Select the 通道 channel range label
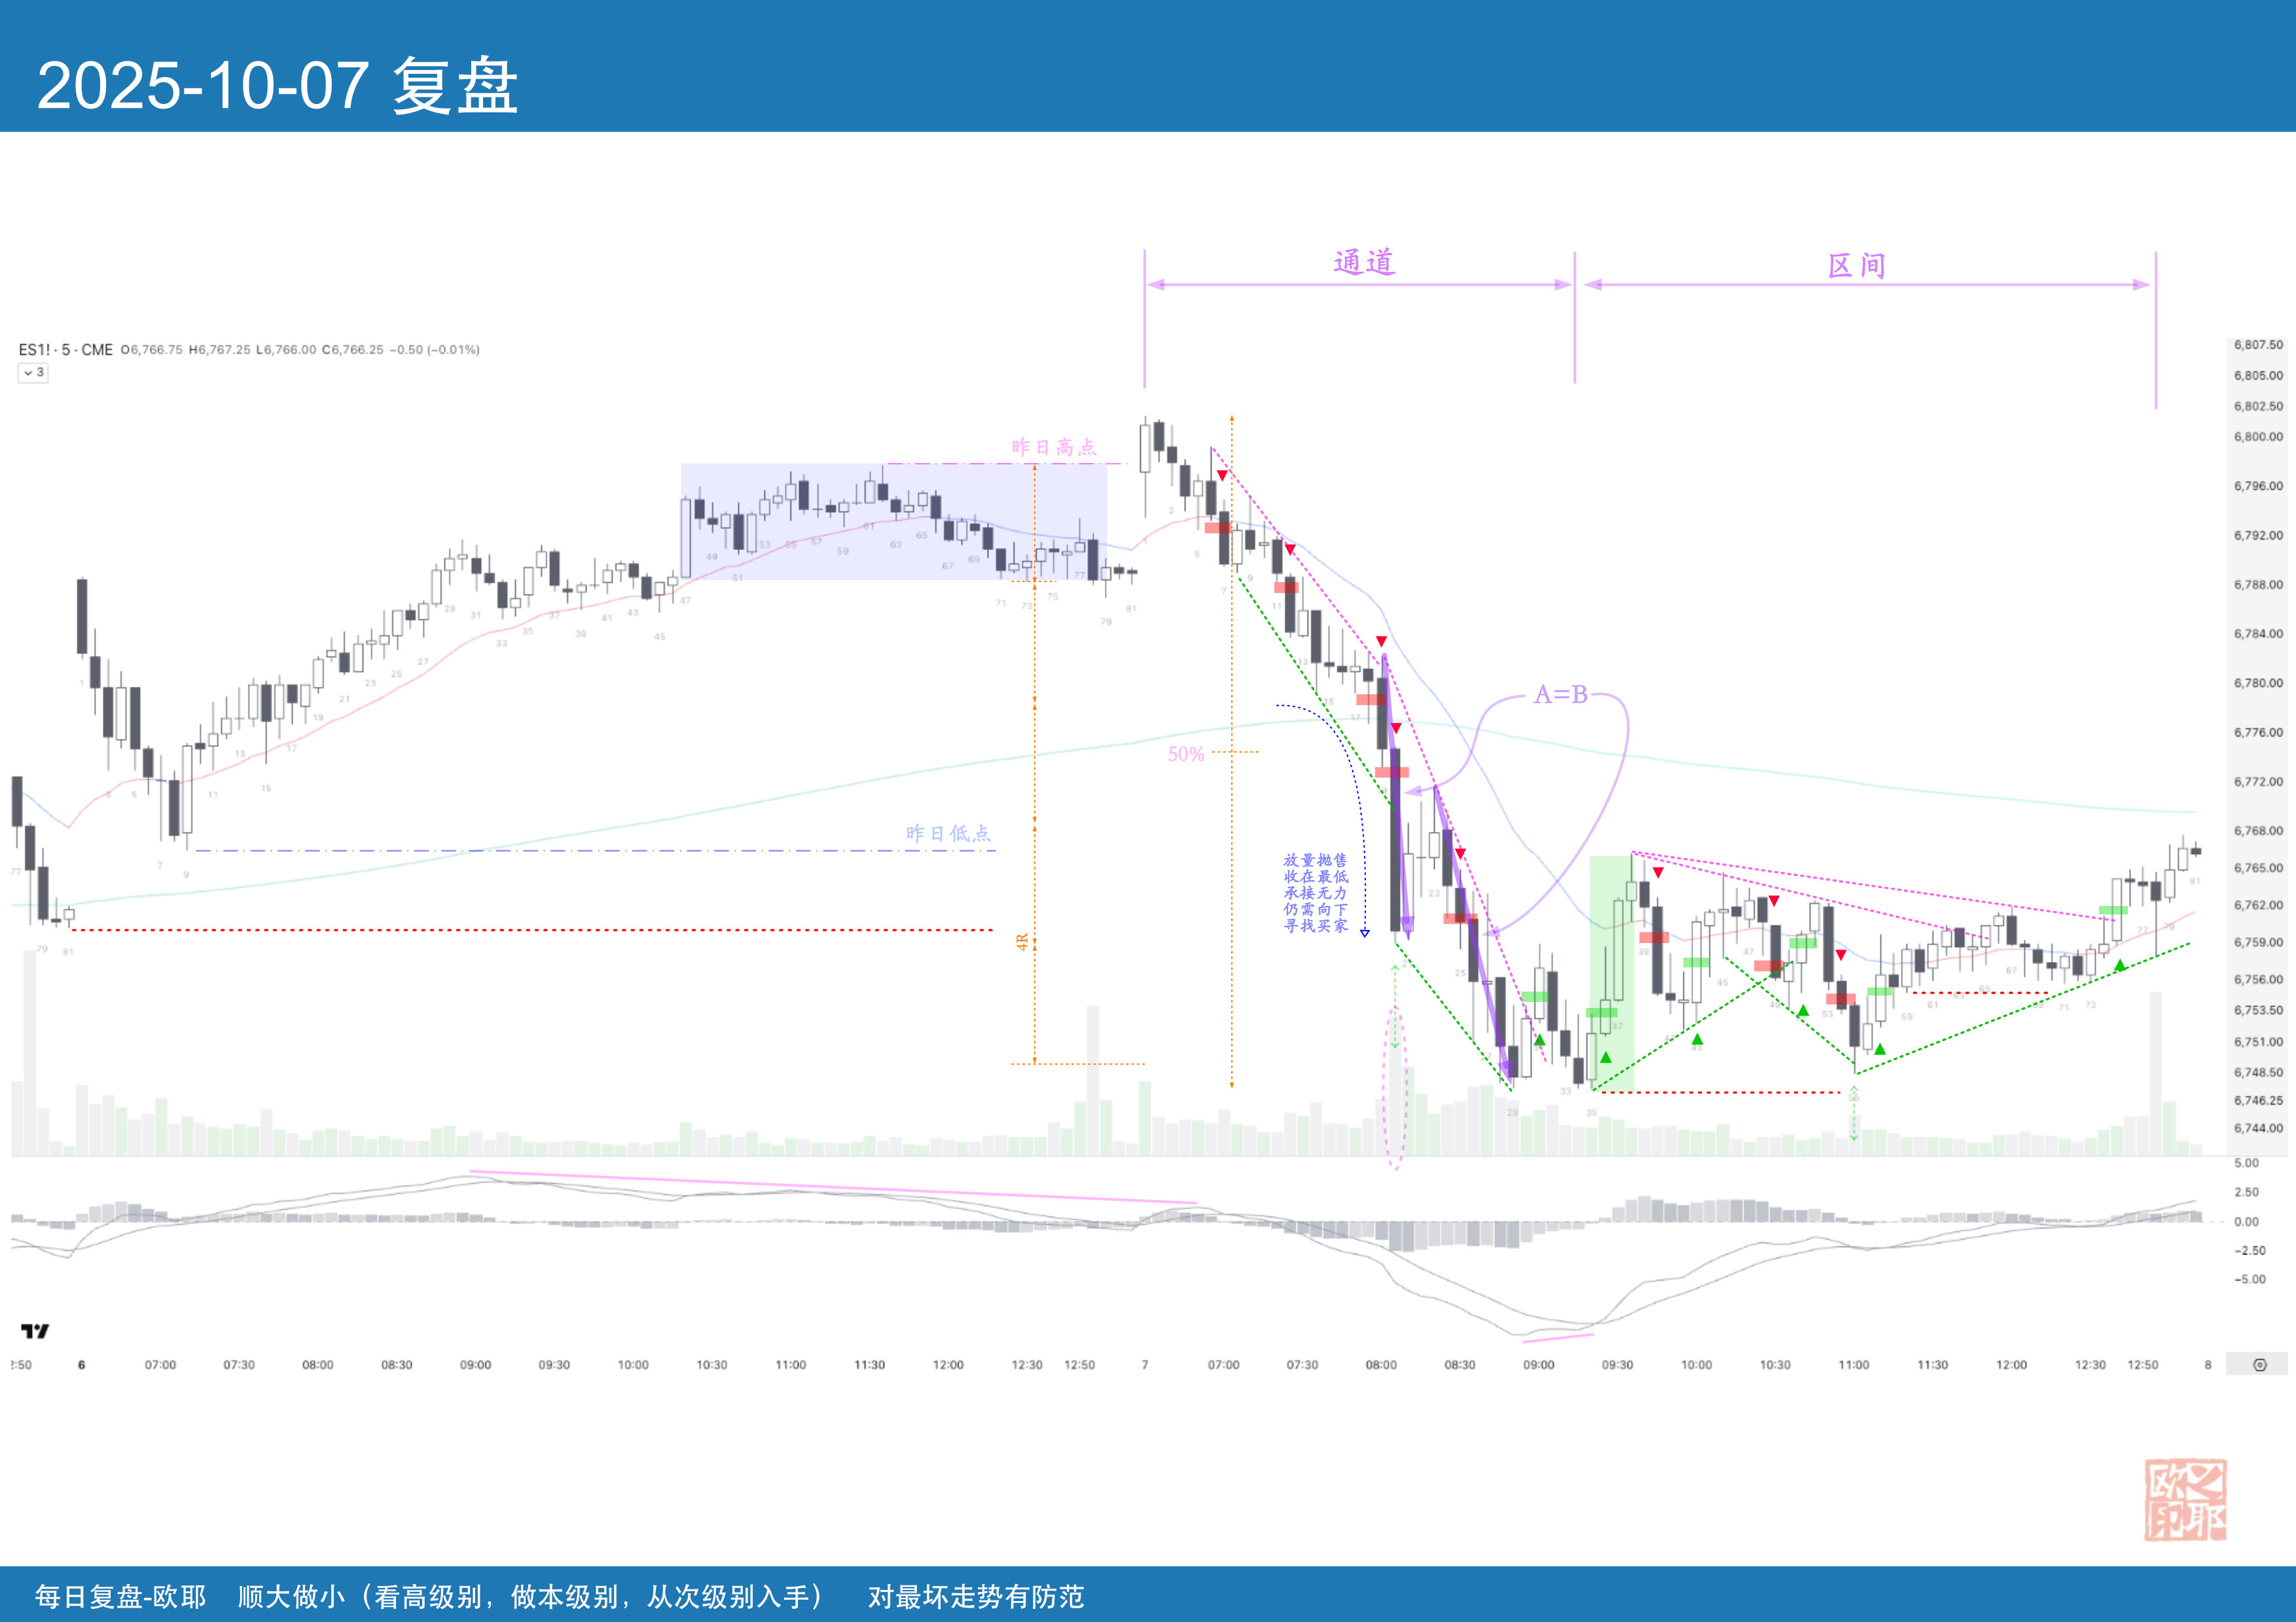Image resolution: width=2296 pixels, height=1622 pixels. (1364, 263)
